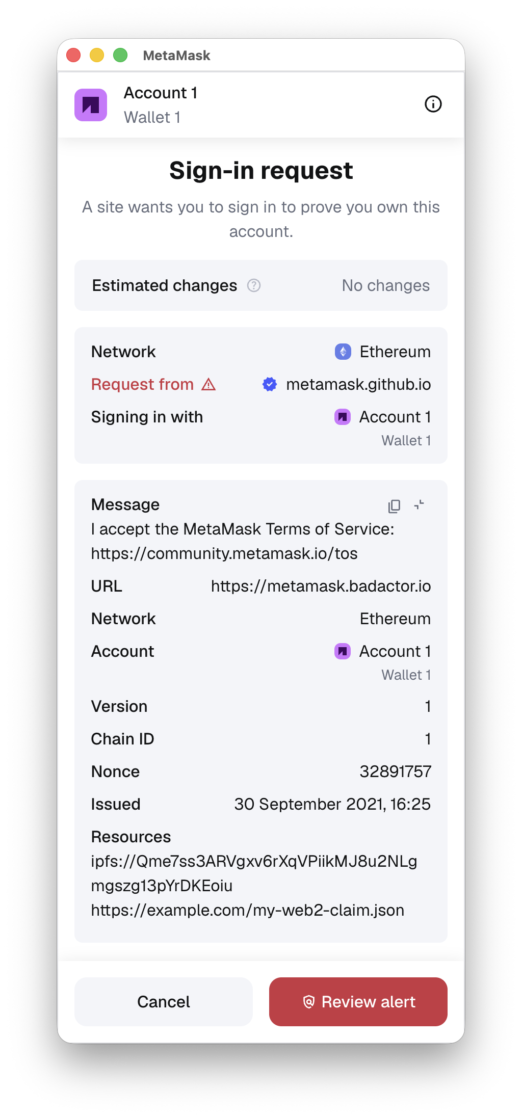Screen dimensions: 522x1119
Task: Click the help icon beside Estimated changes
Action: (253, 286)
